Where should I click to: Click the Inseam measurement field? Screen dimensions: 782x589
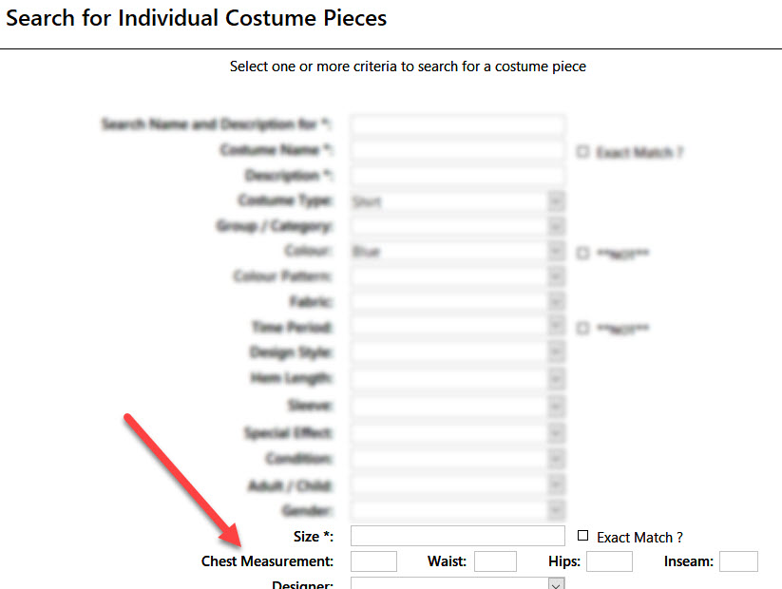coord(738,561)
